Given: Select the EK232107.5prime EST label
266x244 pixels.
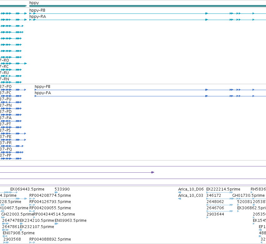Looking at the screenshot, I should pyautogui.click(x=37, y=227).
